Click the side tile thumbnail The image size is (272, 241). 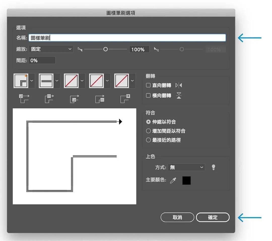pyautogui.click(x=46, y=81)
